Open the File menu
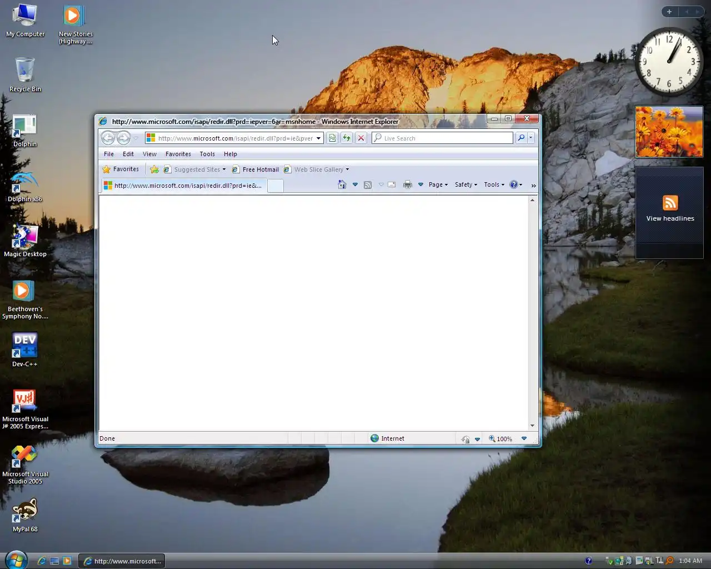 [109, 154]
